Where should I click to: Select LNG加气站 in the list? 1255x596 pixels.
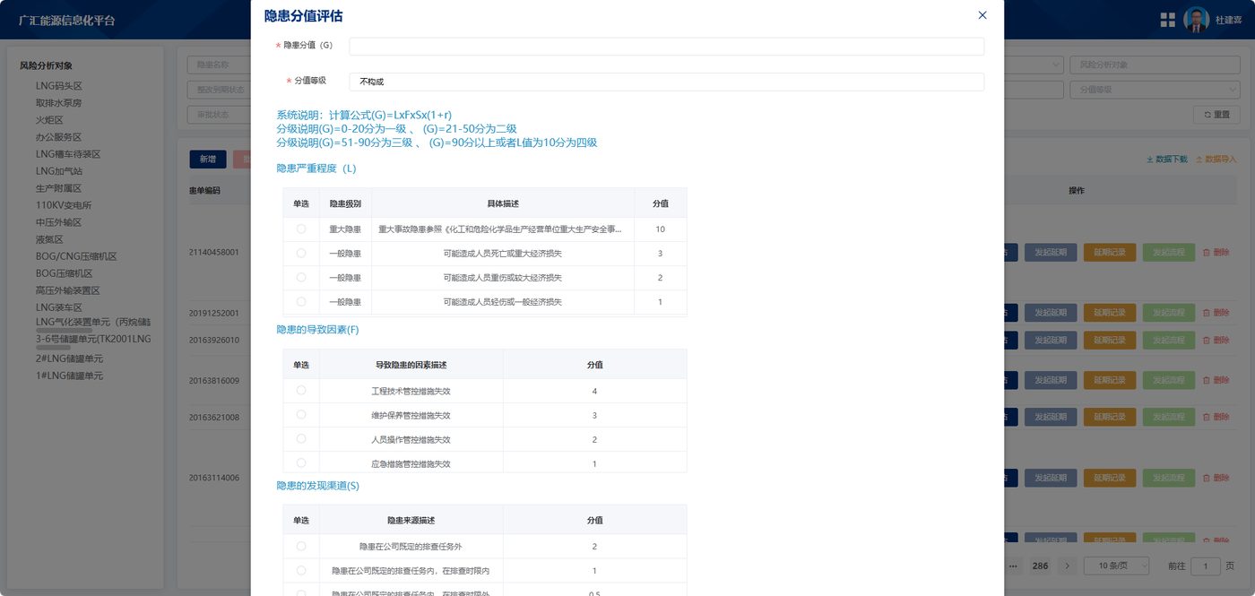59,171
